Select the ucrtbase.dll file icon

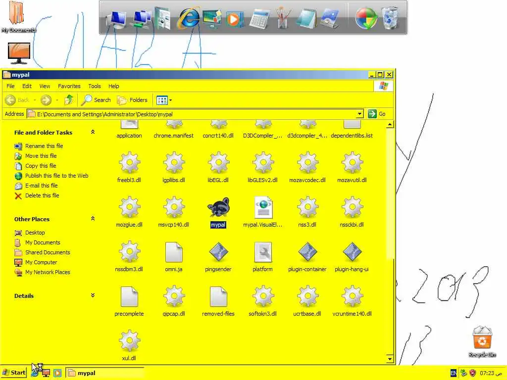(x=307, y=296)
